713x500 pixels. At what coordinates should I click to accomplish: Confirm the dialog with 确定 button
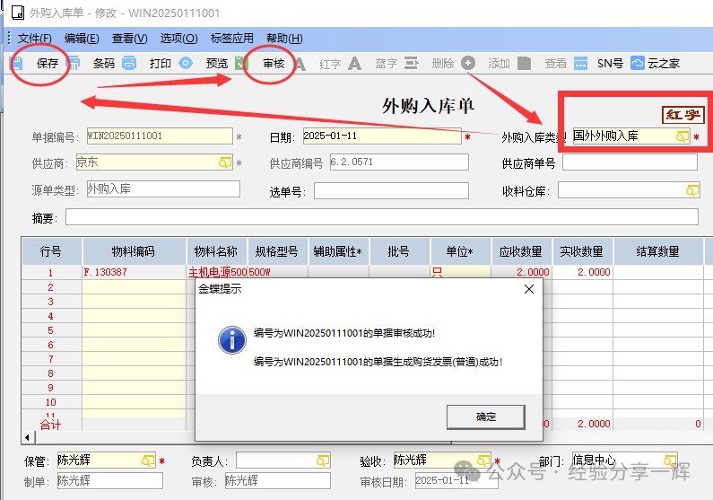click(485, 417)
